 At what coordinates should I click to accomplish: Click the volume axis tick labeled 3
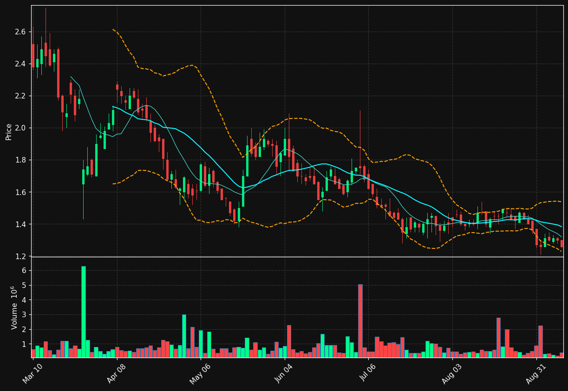click(x=24, y=315)
